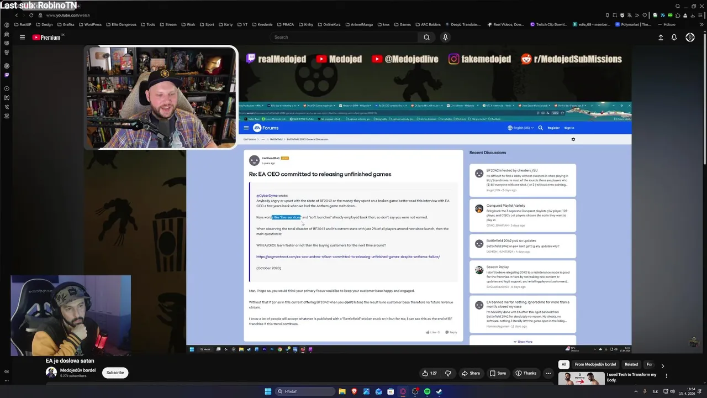Open the Anime/Manga bookmark folder

pyautogui.click(x=359, y=24)
